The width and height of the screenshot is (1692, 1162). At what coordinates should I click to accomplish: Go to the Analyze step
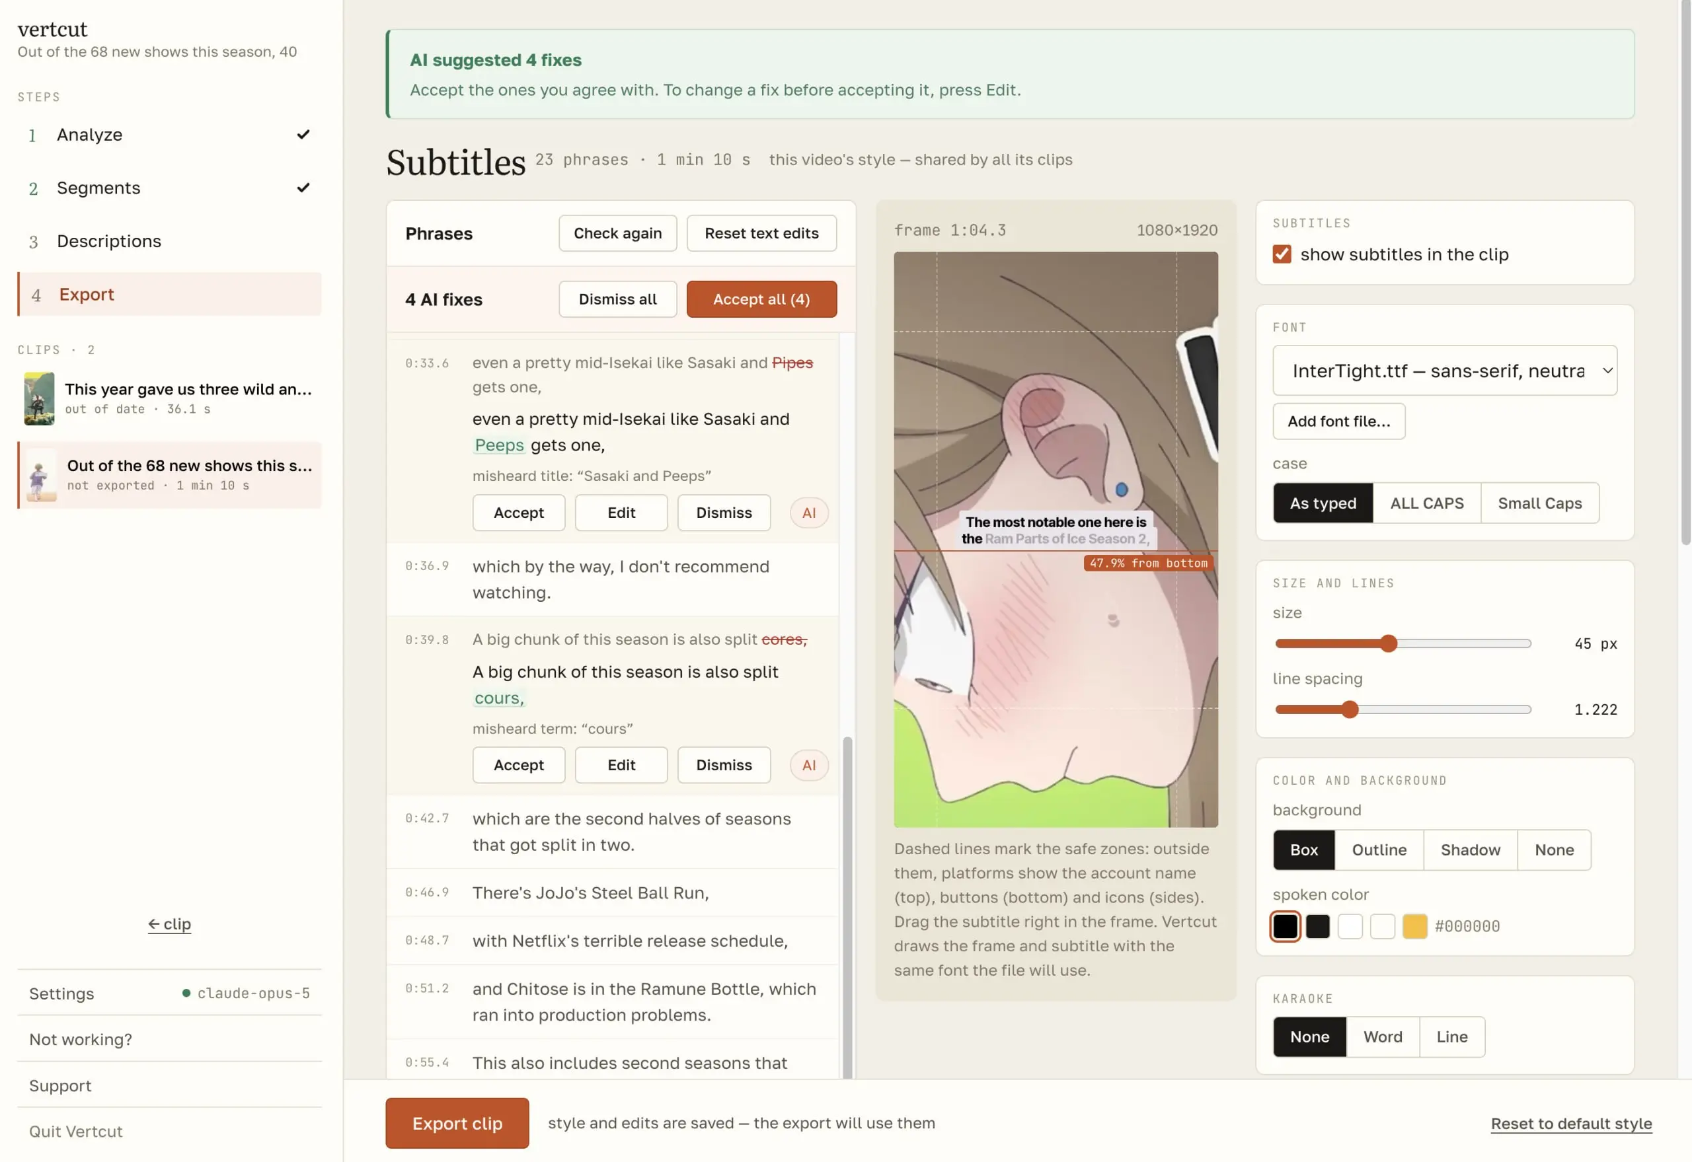[169, 135]
